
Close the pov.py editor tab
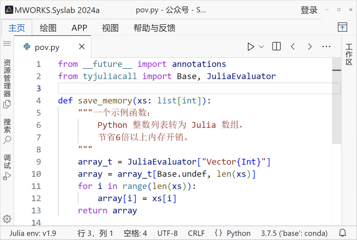point(82,46)
